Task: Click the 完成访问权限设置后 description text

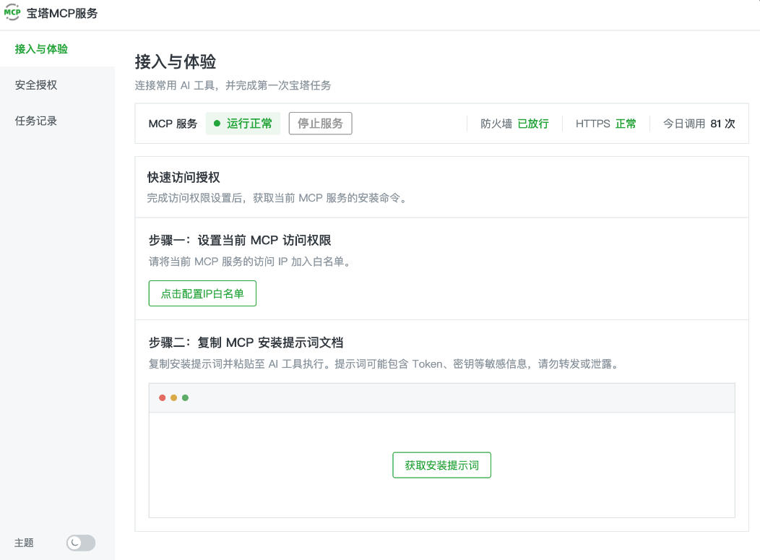Action: coord(277,198)
